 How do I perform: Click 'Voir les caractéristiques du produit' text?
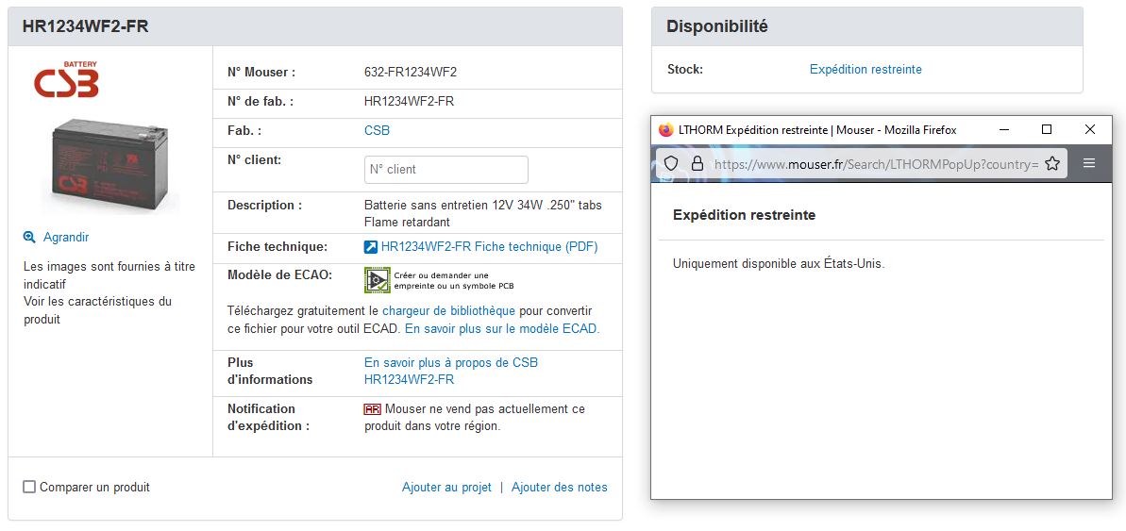(97, 310)
